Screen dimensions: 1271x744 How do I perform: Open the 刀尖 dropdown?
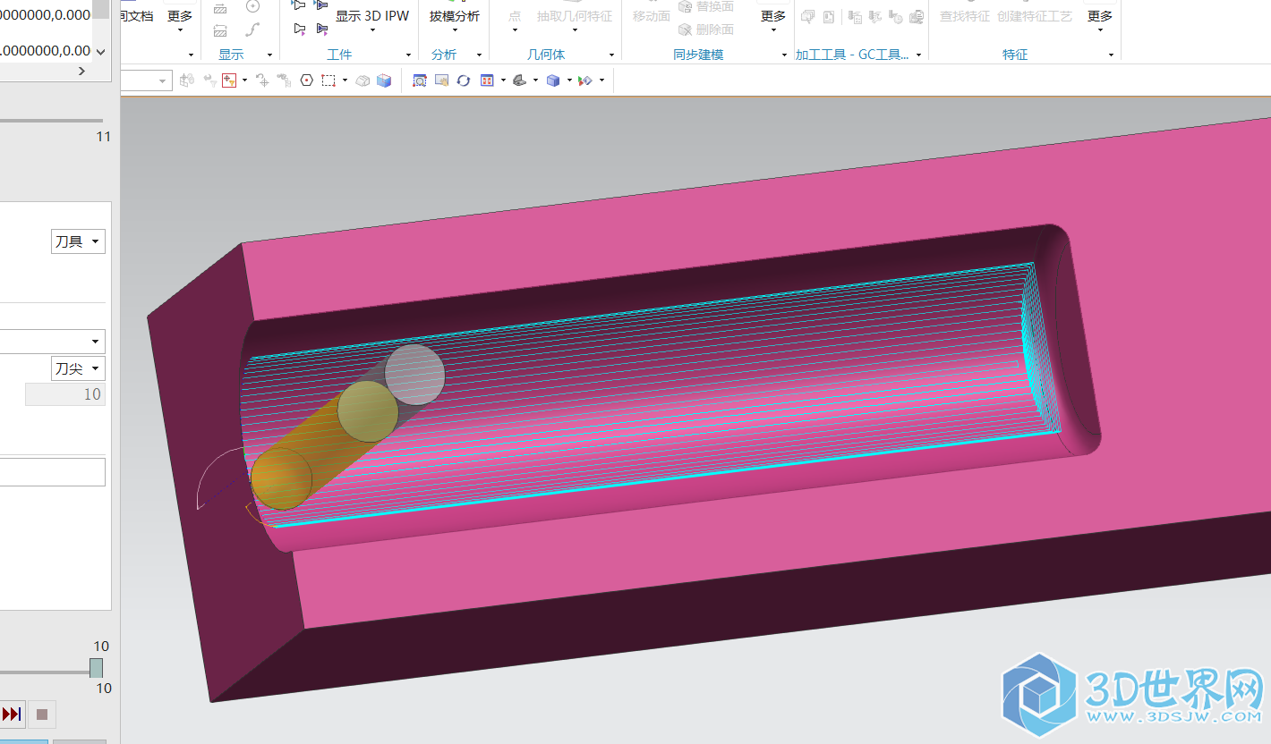coord(78,368)
